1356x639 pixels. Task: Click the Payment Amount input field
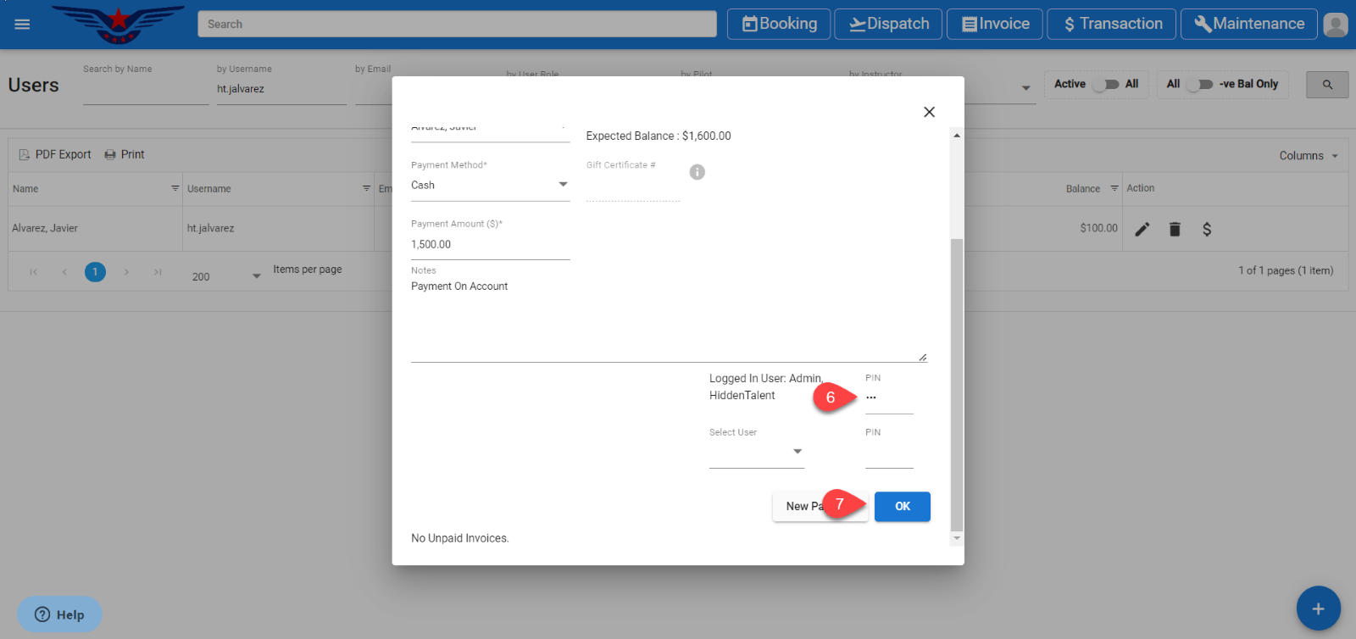tap(489, 244)
